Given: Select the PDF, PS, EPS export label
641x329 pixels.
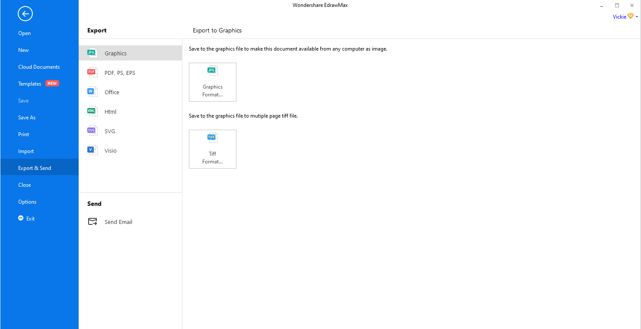Looking at the screenshot, I should [x=120, y=73].
